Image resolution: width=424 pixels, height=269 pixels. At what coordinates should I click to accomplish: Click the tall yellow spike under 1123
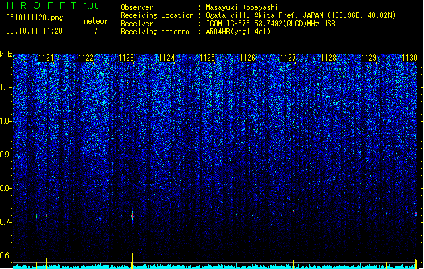(132, 260)
